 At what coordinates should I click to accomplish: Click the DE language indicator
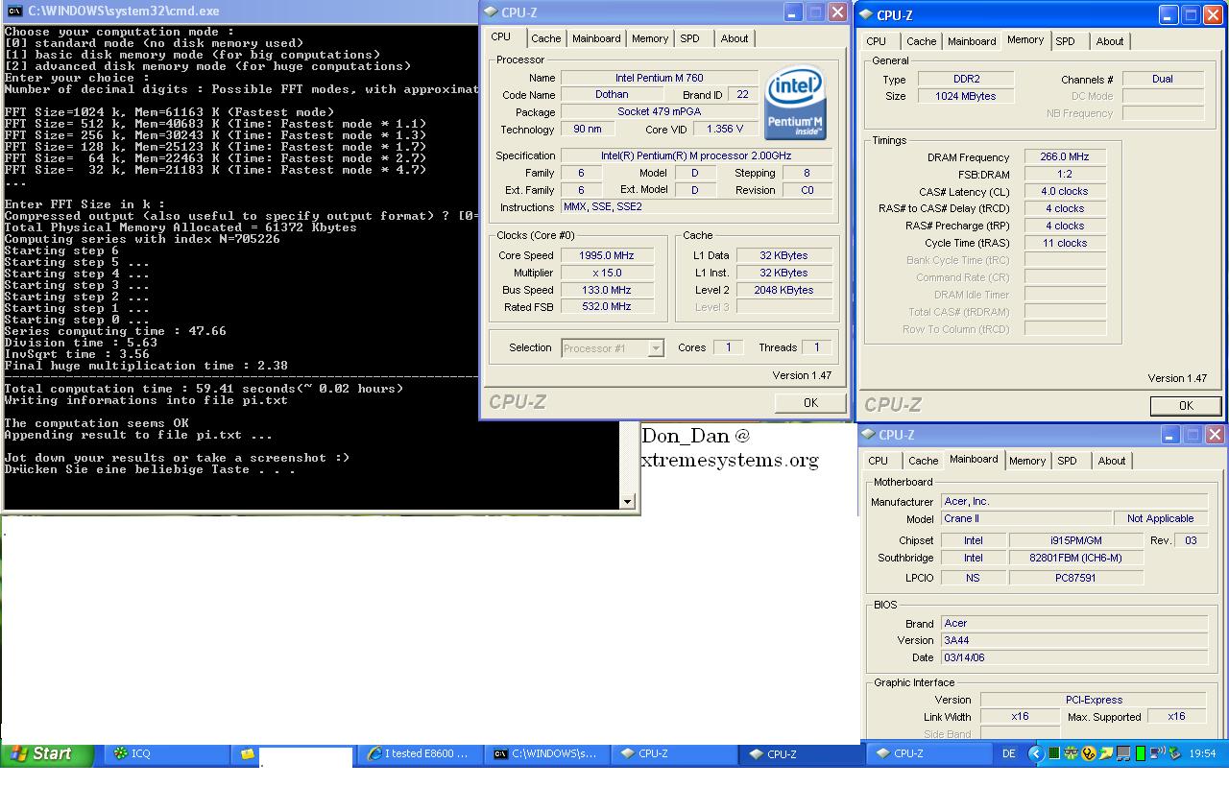tap(1009, 753)
